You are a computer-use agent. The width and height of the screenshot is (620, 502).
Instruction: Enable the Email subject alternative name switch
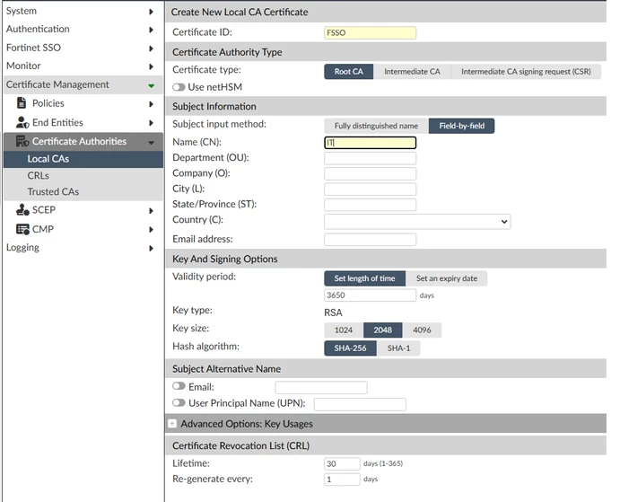tap(179, 386)
